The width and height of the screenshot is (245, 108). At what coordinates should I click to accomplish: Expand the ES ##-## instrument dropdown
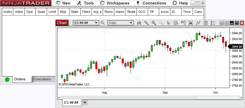tap(96, 23)
